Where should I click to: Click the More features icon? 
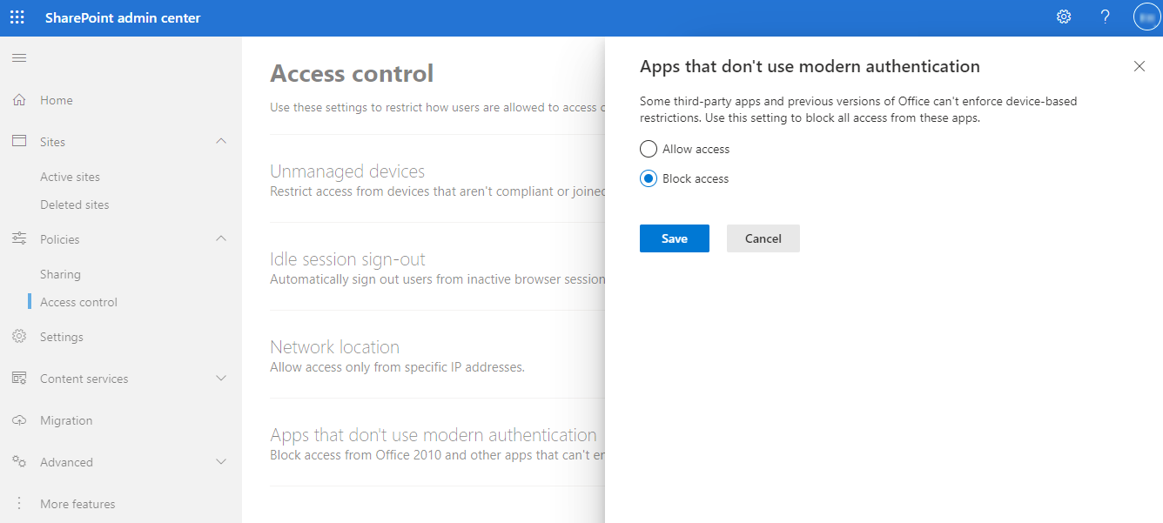click(19, 503)
